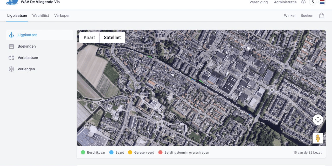Switch map to Kaart view
The image size is (332, 166).
point(89,37)
